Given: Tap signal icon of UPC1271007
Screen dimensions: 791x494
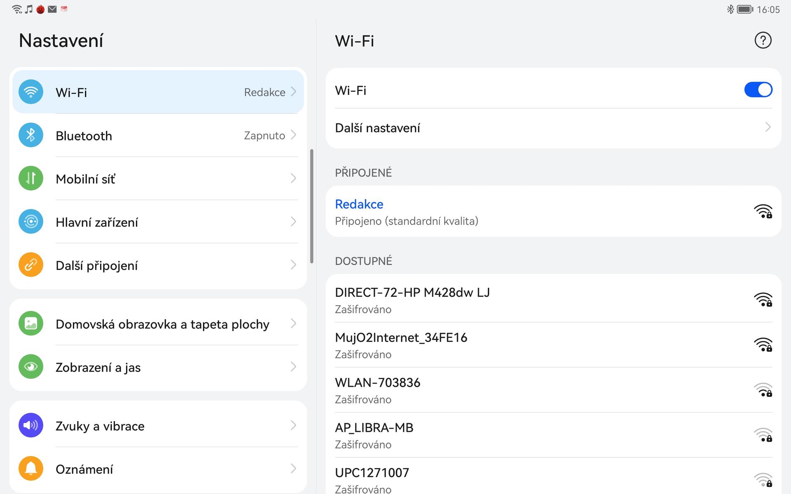Looking at the screenshot, I should 763,480.
